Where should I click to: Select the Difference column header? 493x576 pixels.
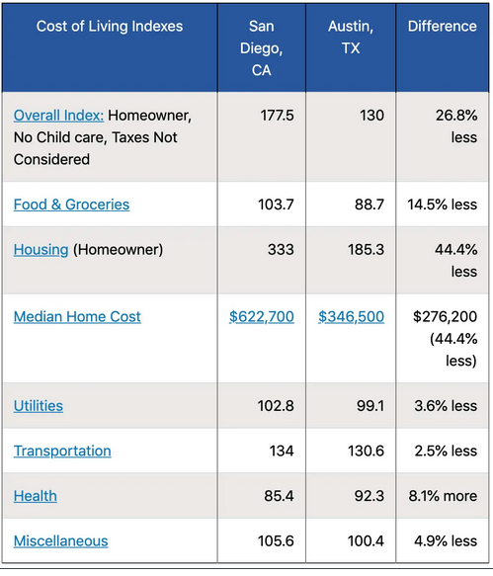(443, 27)
